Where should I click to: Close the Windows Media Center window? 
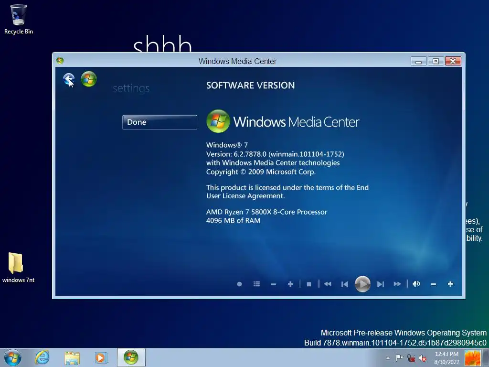pyautogui.click(x=453, y=61)
